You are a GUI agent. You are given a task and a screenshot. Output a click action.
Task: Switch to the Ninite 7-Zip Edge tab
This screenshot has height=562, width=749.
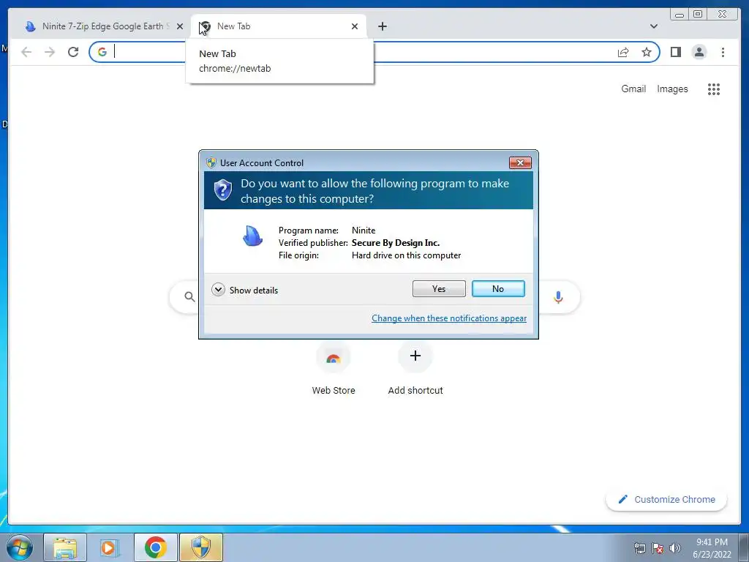pos(102,26)
